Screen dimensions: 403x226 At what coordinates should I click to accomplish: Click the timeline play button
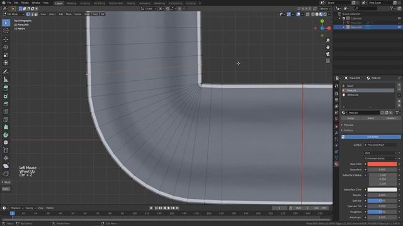[x=169, y=208]
